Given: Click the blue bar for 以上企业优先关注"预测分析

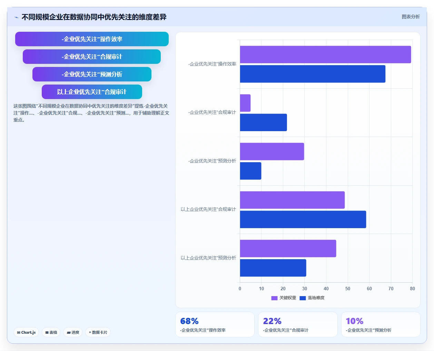Looking at the screenshot, I should coord(273,268).
